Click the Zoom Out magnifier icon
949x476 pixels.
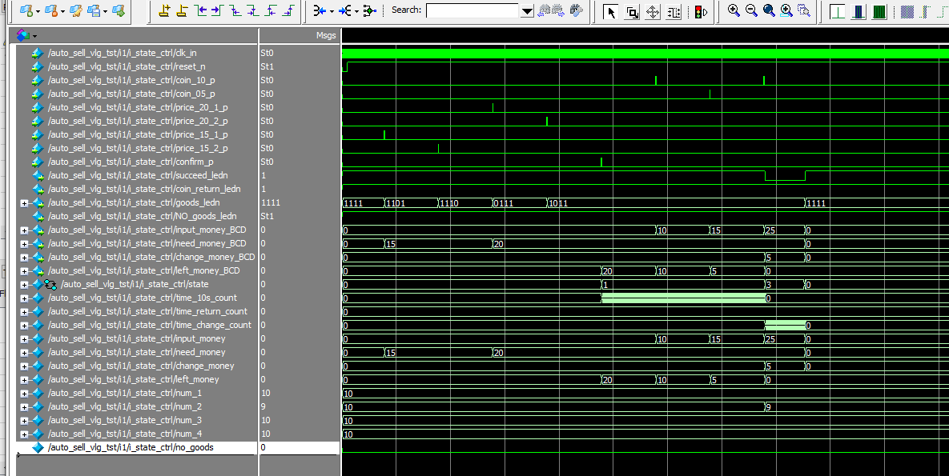point(751,10)
